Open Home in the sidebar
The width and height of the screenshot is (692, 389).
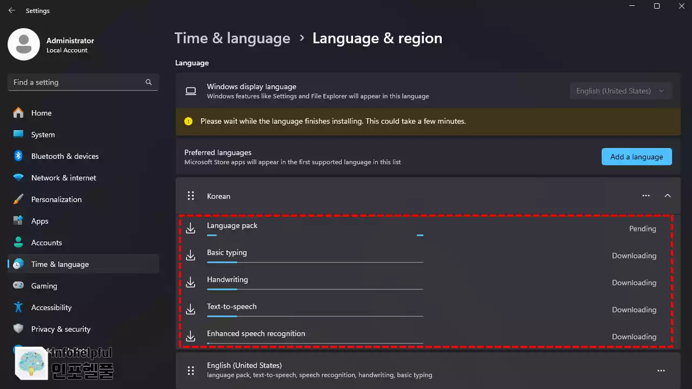[x=83, y=113]
